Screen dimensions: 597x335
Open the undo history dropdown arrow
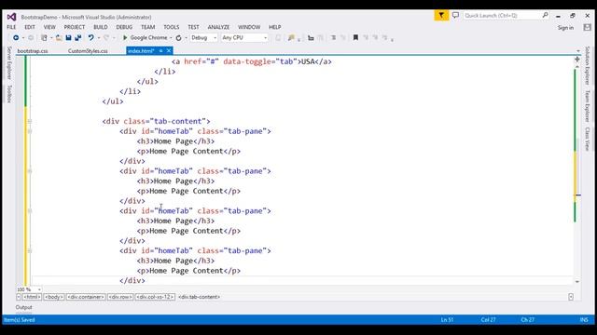pyautogui.click(x=99, y=37)
